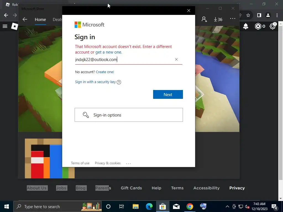
Task: Open the Gift Cards footer link
Action: click(x=131, y=188)
